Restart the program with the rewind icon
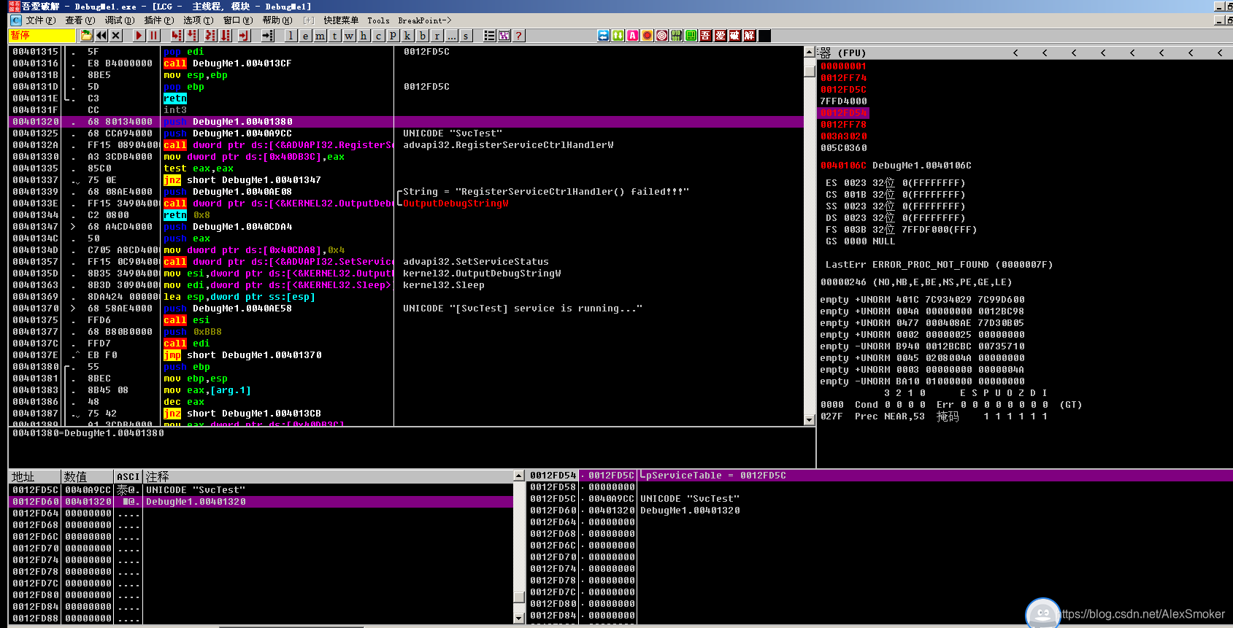 (x=101, y=35)
